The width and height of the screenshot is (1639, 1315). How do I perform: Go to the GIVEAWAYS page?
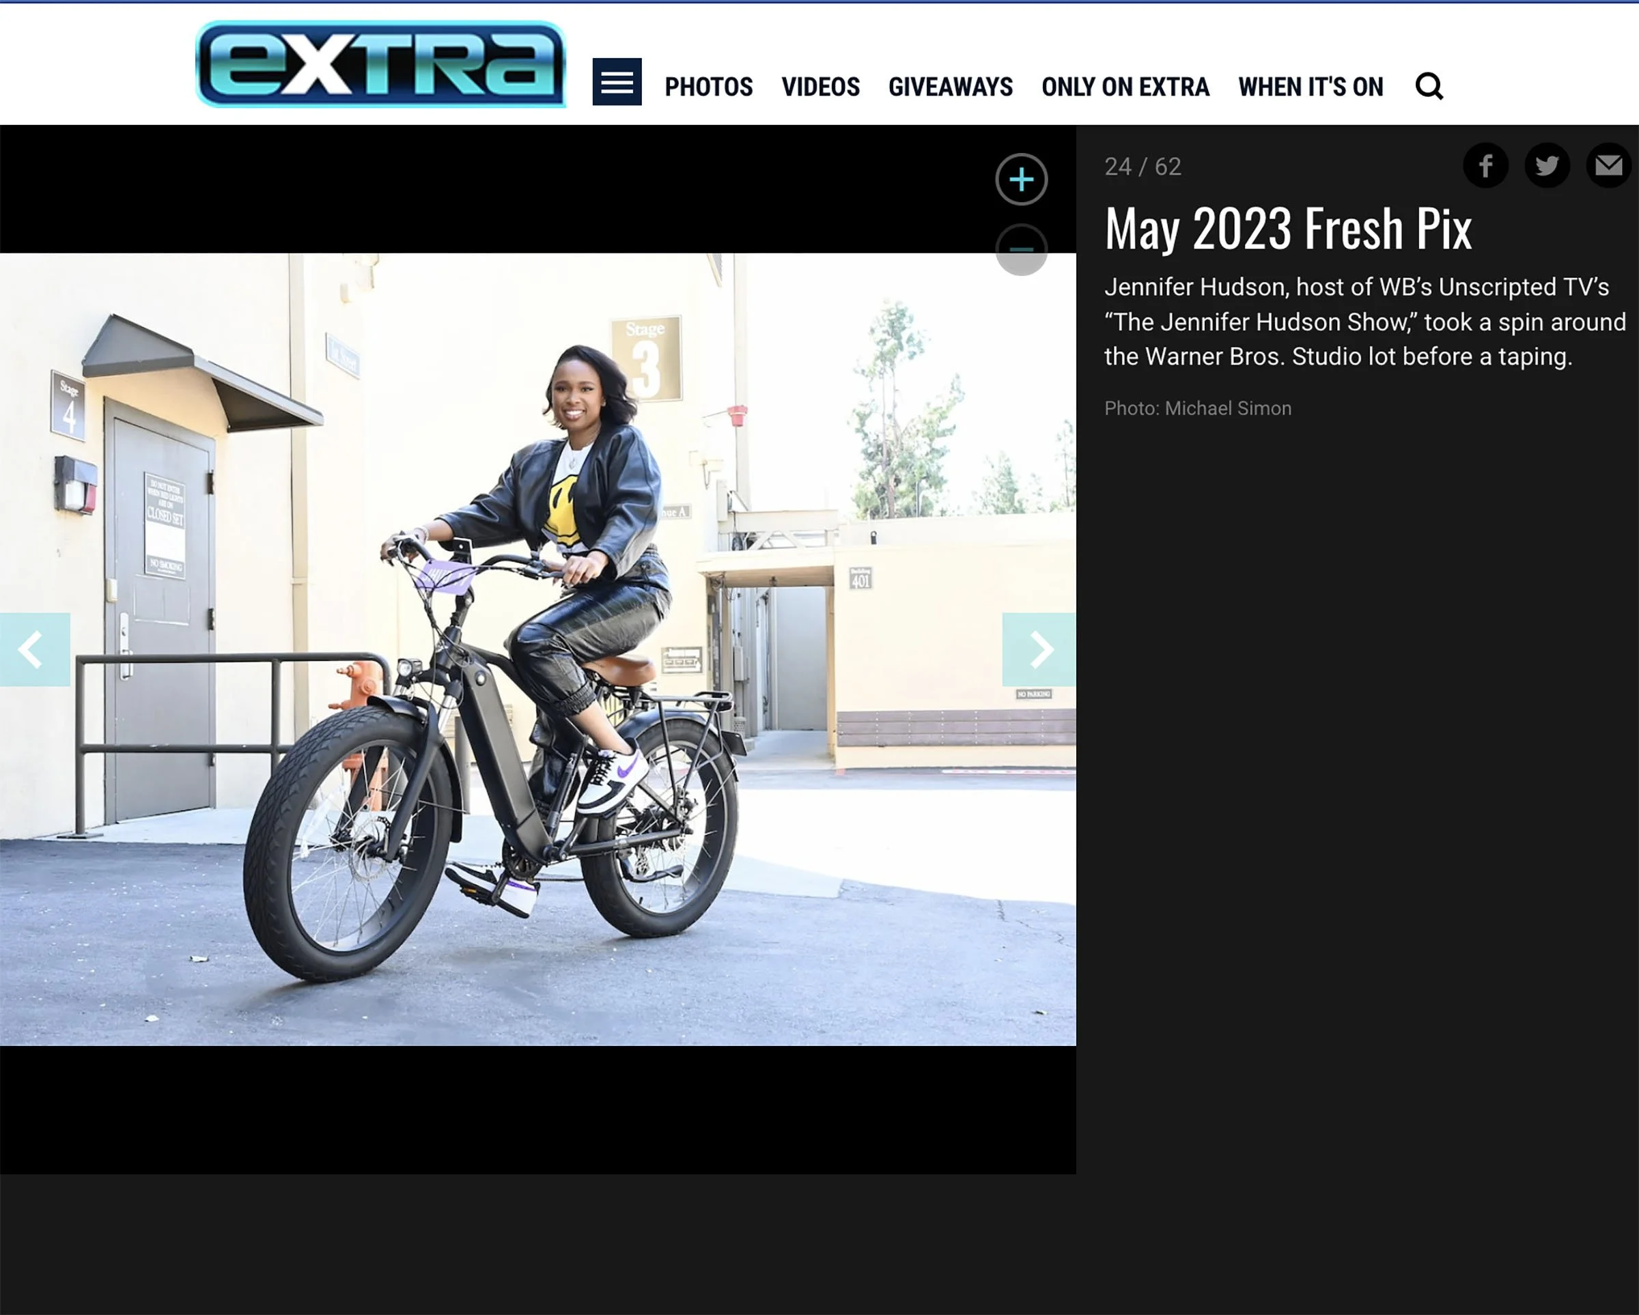(x=950, y=87)
